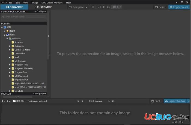
Task: Click the Apply preset button
Action: click(x=179, y=7)
